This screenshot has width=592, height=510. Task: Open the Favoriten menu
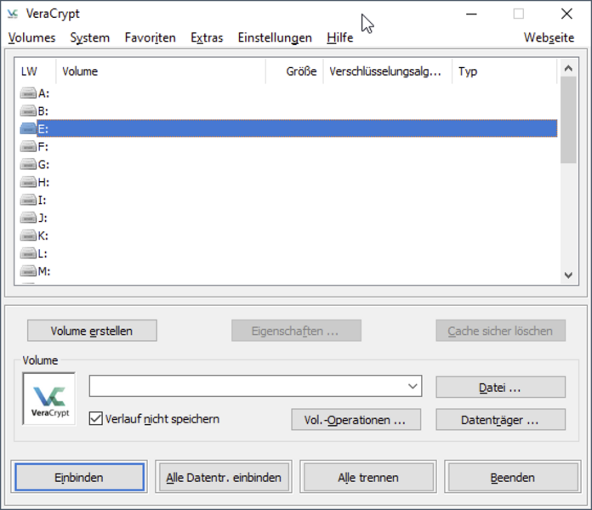150,37
